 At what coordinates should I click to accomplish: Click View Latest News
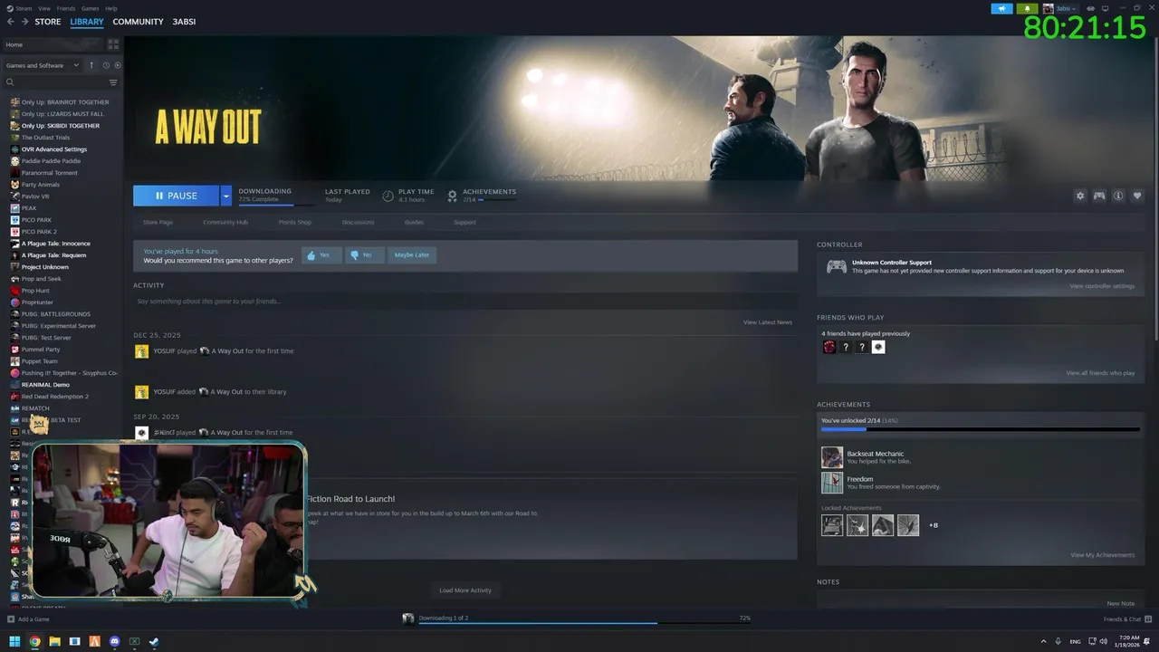pos(768,322)
